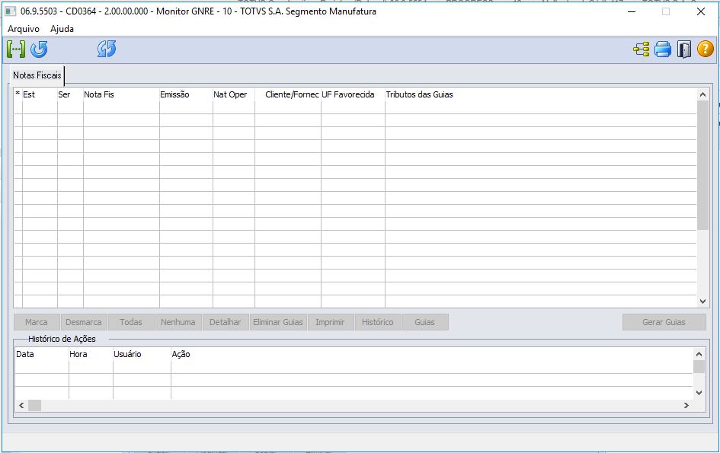The image size is (720, 453).
Task: Click the Cliente/Fornec column header
Action: point(288,94)
